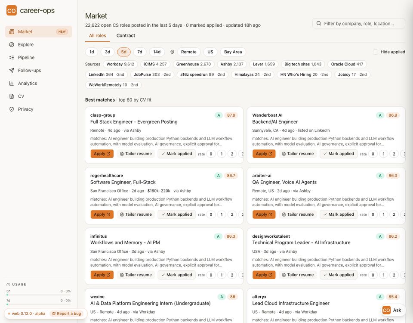This screenshot has width=413, height=323.
Task: Rate Wanderboat AI role as 1
Action: pos(383,154)
